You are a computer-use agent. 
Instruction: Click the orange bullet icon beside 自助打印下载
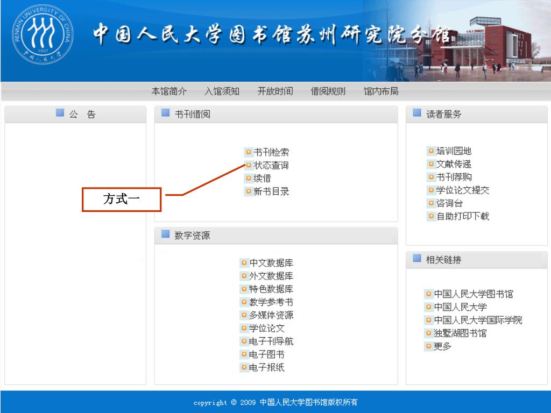(x=431, y=216)
